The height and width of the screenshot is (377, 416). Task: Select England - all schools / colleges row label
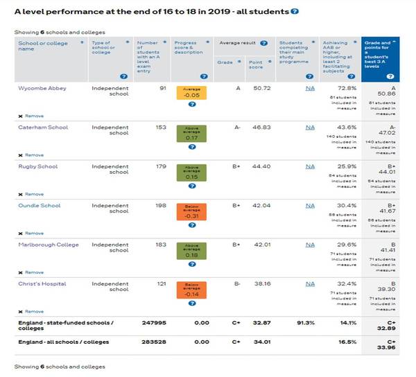(64, 342)
